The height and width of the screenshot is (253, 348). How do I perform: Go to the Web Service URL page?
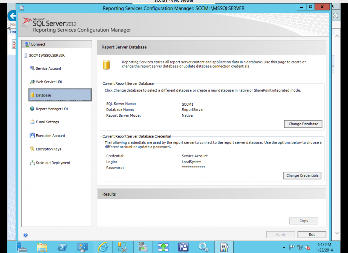pyautogui.click(x=49, y=82)
